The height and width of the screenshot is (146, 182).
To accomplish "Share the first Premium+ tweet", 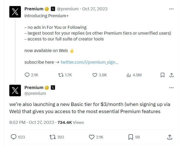I will coord(171,75).
